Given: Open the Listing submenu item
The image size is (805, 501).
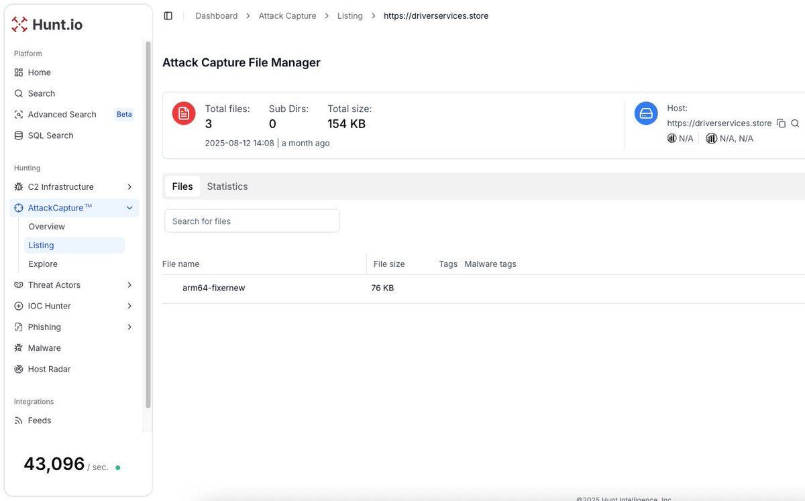Looking at the screenshot, I should [74, 245].
